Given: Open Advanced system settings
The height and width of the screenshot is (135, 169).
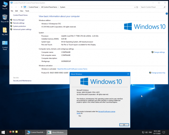Looking at the screenshot, I should [22, 29].
